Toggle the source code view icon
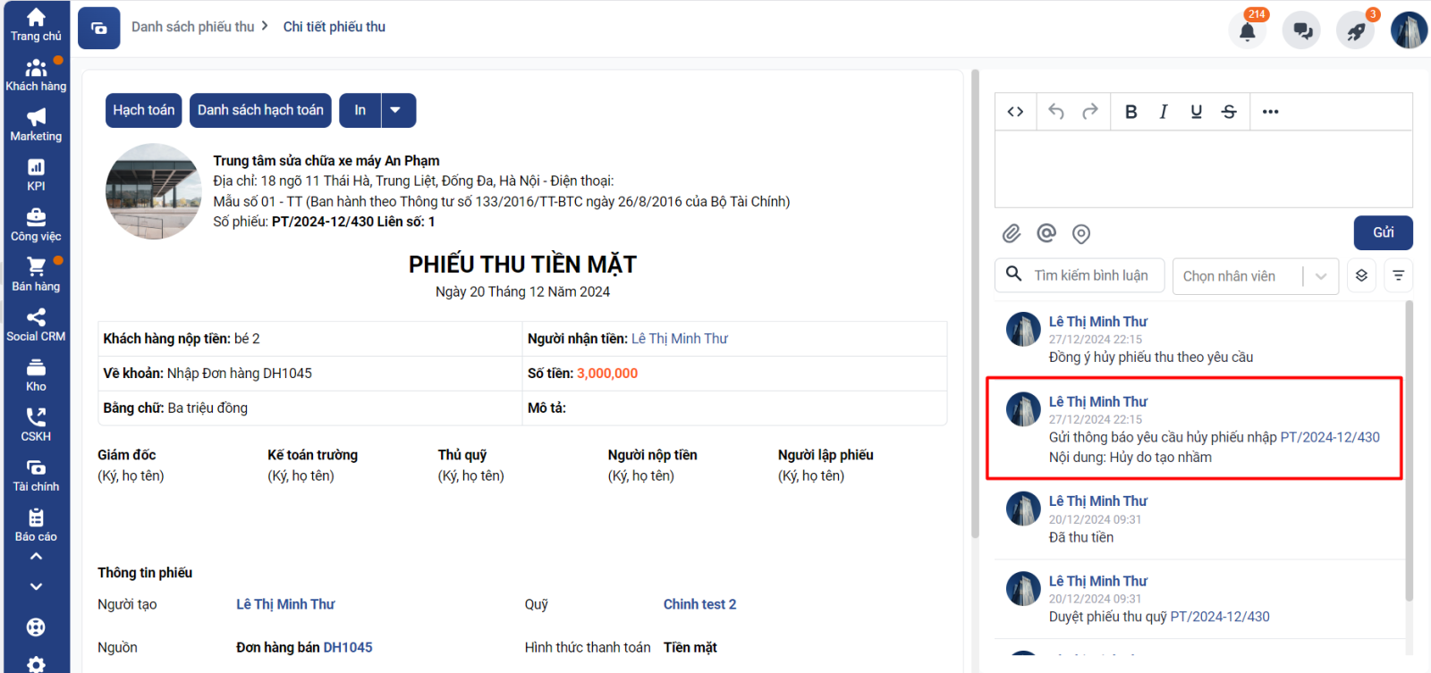Image resolution: width=1431 pixels, height=673 pixels. 1015,112
